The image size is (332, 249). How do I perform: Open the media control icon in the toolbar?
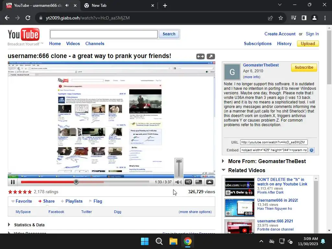click(293, 18)
